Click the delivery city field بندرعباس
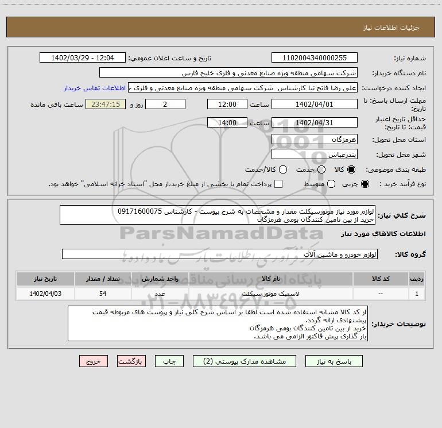Screen dimensions: 442x428 (315, 155)
